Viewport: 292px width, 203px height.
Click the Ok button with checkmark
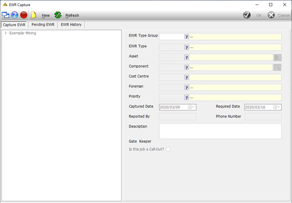252,15
